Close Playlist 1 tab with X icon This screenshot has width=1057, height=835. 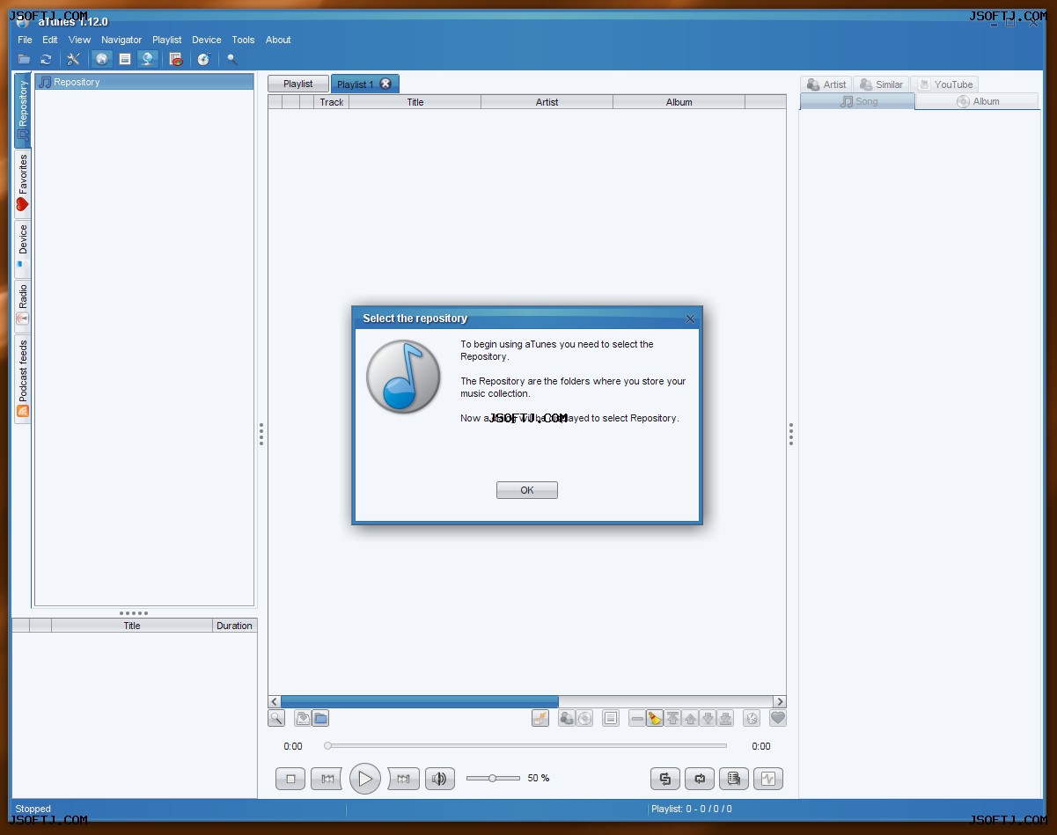pyautogui.click(x=385, y=84)
